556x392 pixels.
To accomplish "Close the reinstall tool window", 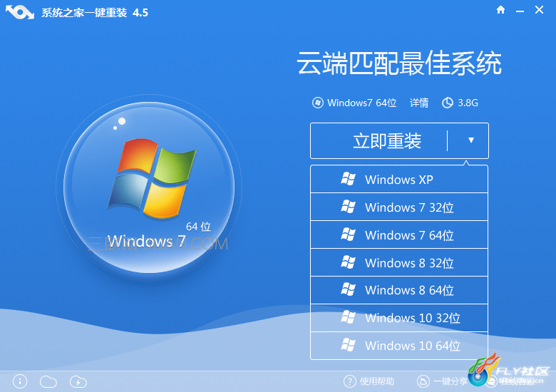I will click(539, 10).
